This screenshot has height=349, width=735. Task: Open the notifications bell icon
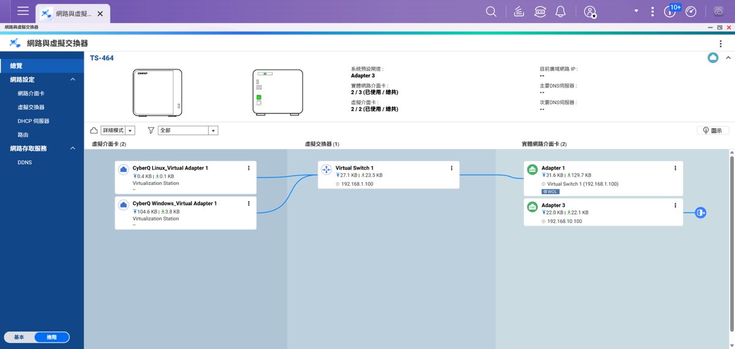click(560, 12)
